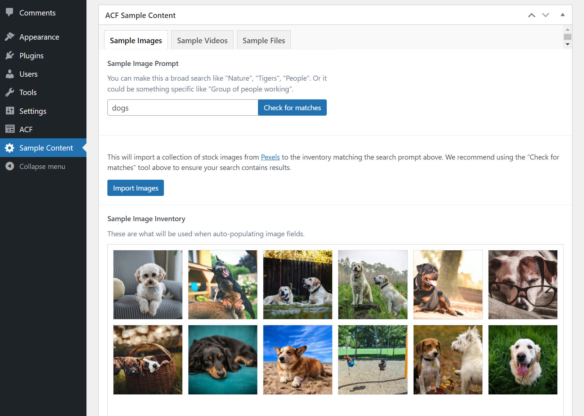Click the Tools wrench icon
Image resolution: width=584 pixels, height=416 pixels.
(x=10, y=92)
